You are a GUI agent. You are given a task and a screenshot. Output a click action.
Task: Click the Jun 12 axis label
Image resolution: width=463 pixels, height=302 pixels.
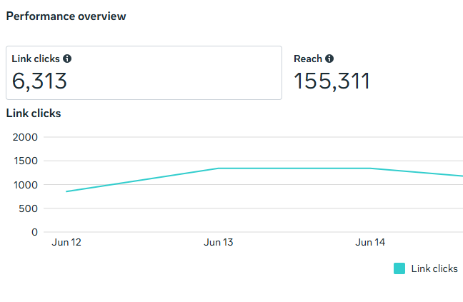point(66,243)
